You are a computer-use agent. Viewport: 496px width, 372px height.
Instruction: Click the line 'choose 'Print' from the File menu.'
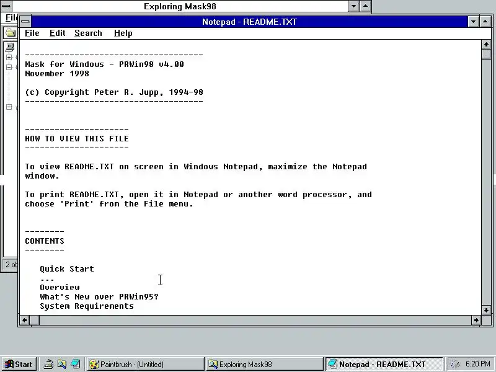coord(109,204)
